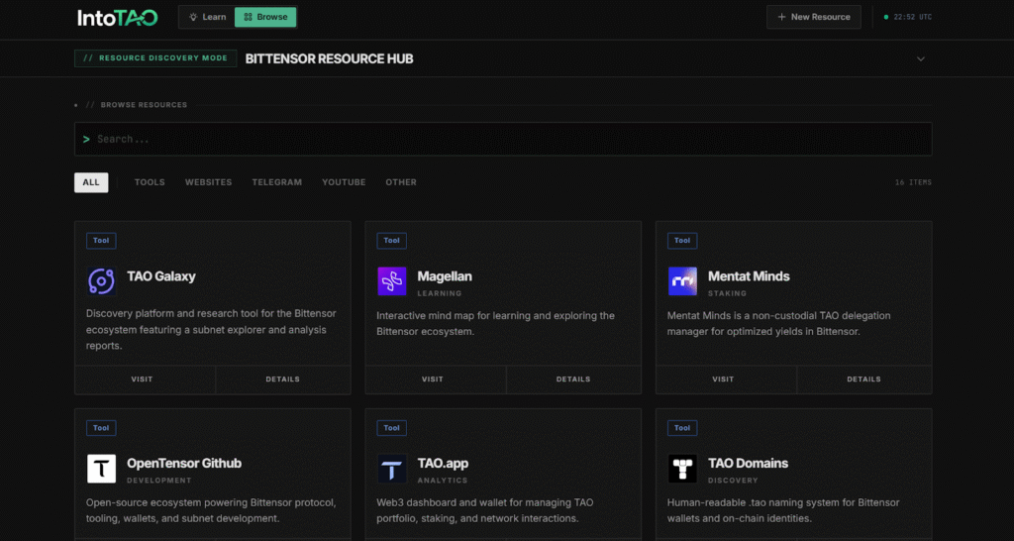The image size is (1014, 541).
Task: Click the TAO Domains logo icon
Action: click(x=682, y=469)
